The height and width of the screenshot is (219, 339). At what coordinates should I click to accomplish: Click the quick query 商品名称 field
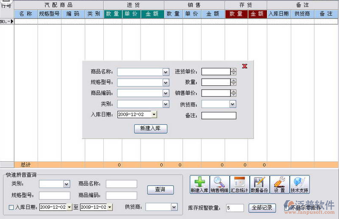(x=121, y=184)
